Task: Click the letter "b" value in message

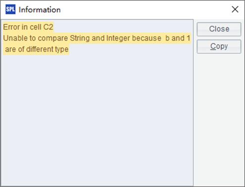Action: [x=167, y=38]
